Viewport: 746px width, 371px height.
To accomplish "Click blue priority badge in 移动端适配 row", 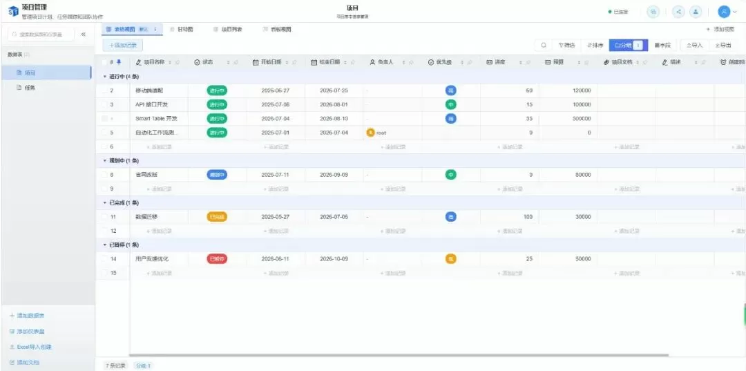I will [450, 91].
